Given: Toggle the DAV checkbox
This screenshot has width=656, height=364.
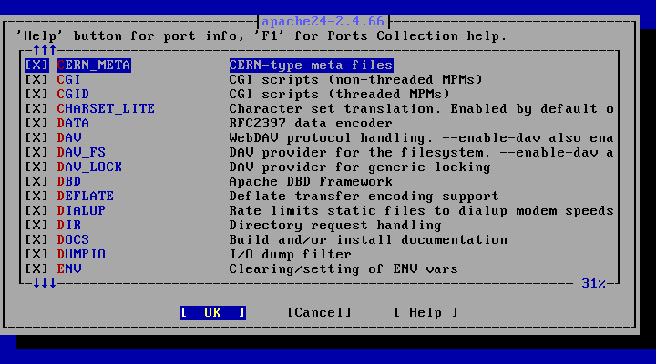Looking at the screenshot, I should point(36,138).
